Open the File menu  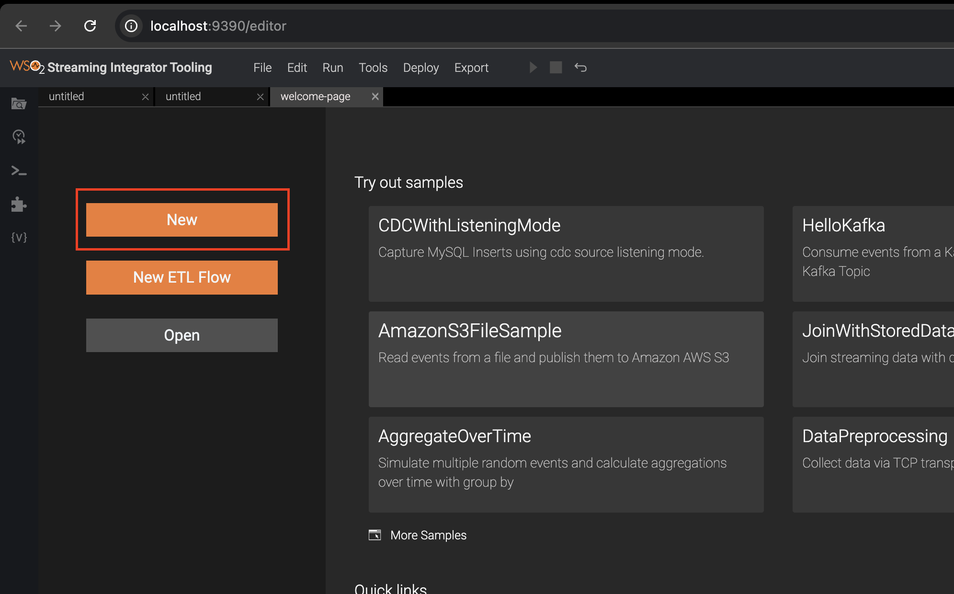point(262,68)
